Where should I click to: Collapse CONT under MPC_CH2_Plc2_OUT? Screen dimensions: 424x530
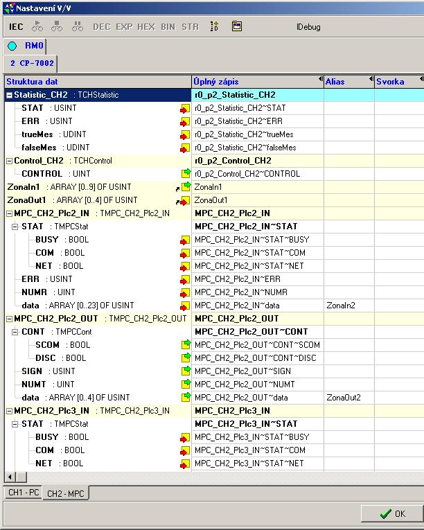pos(15,333)
